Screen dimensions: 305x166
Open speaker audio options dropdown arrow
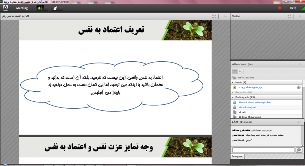(46, 8)
